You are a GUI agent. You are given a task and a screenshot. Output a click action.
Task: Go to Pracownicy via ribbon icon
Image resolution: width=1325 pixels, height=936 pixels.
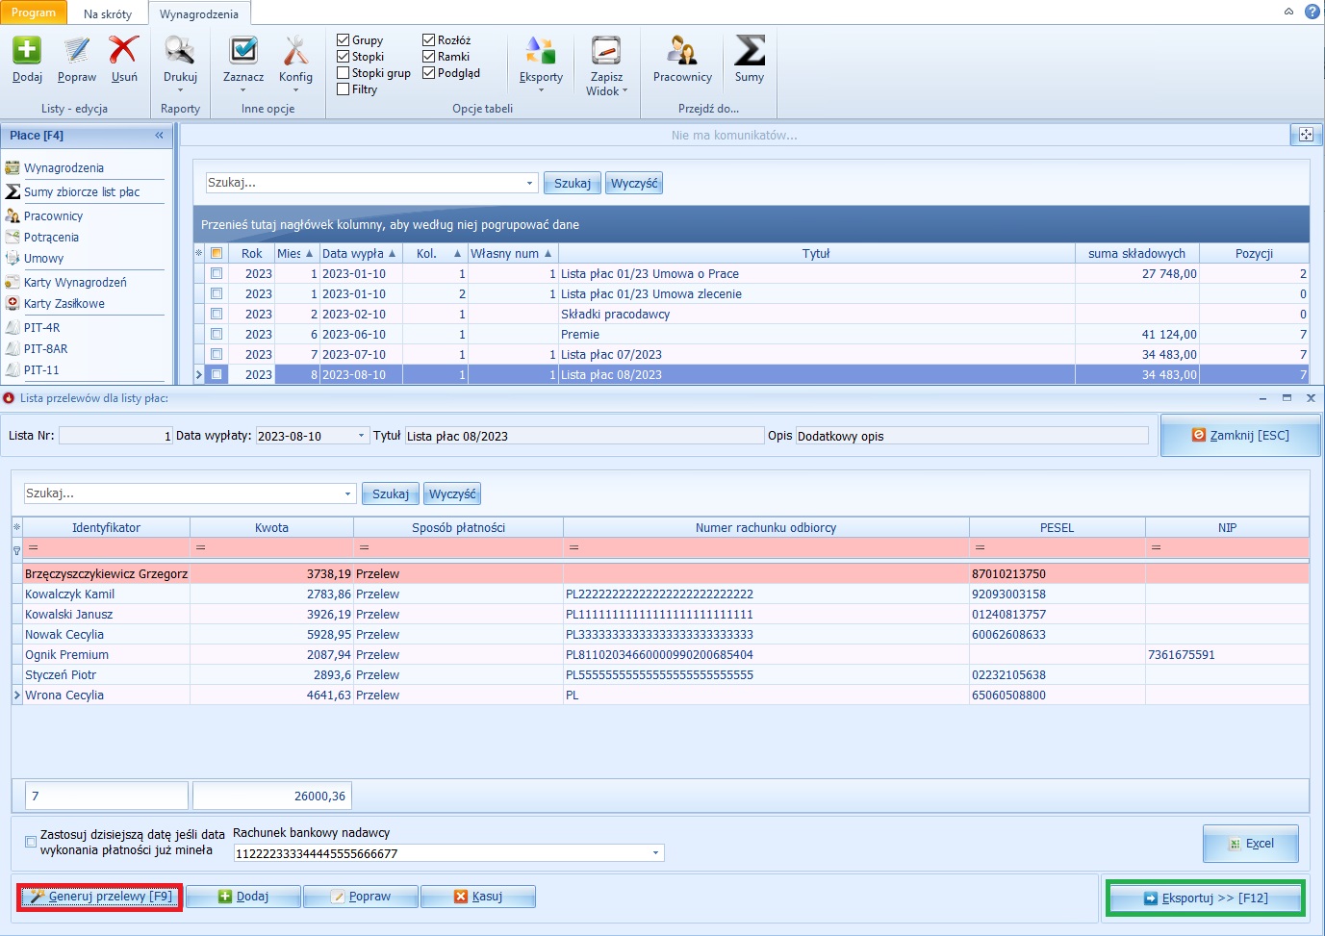[682, 50]
